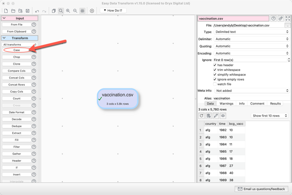Screen dimensions: 292x195
Task: Open the 'Show first 10 rows' dropdown
Action: 270,116
